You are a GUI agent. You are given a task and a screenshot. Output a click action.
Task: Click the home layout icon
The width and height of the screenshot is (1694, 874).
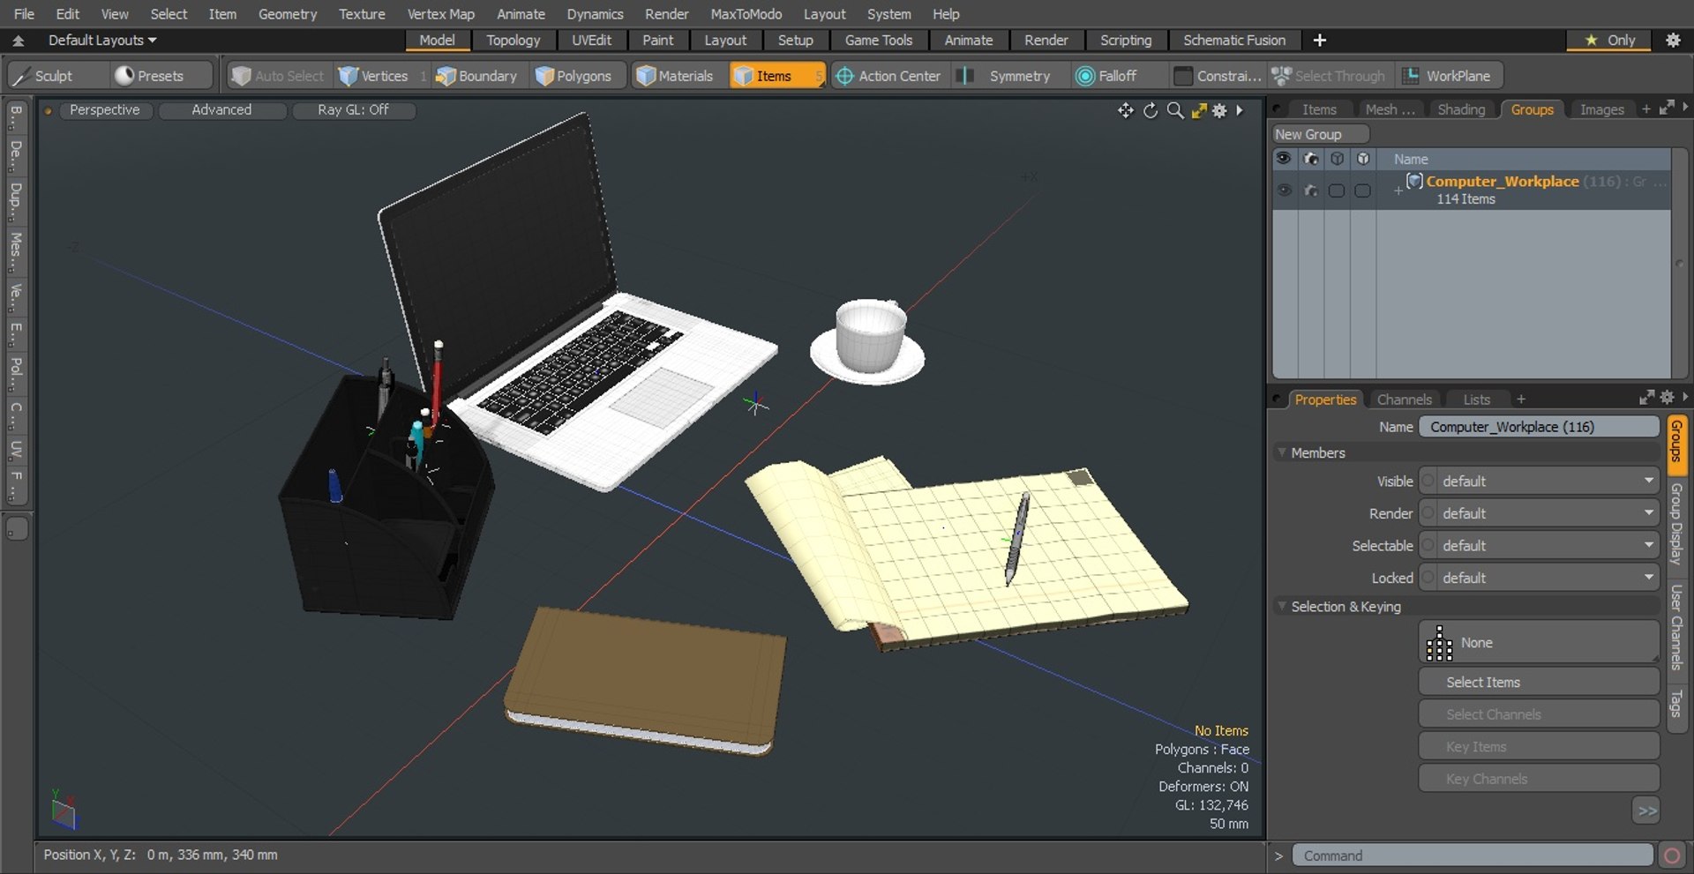point(18,41)
